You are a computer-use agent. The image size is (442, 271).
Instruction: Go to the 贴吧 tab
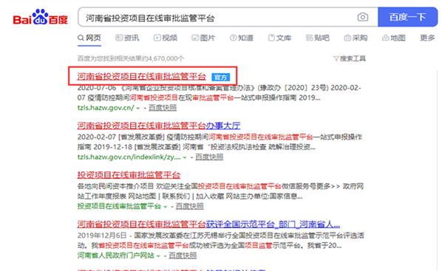(318, 38)
